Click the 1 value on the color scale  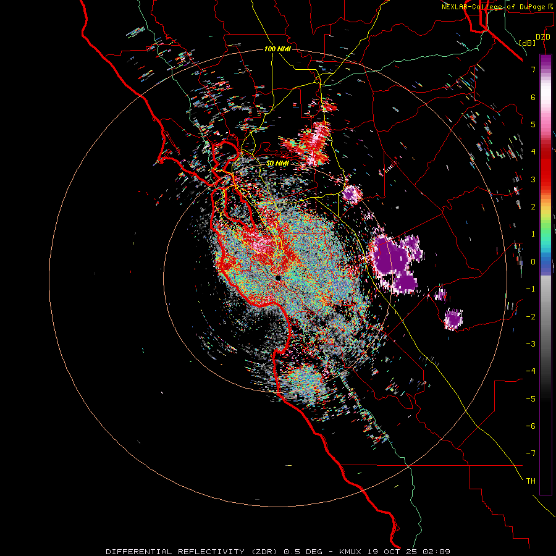(533, 234)
